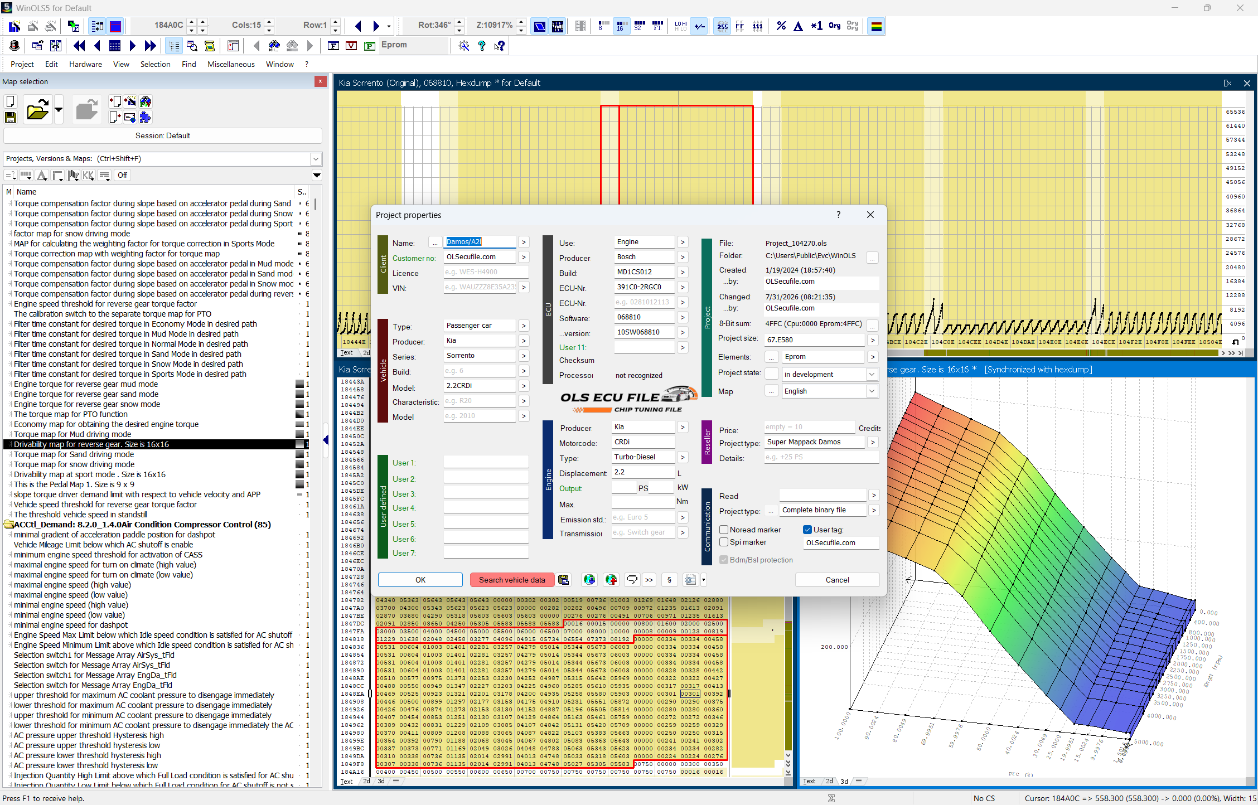The width and height of the screenshot is (1258, 805).
Task: Open the Hardware menu
Action: (x=85, y=64)
